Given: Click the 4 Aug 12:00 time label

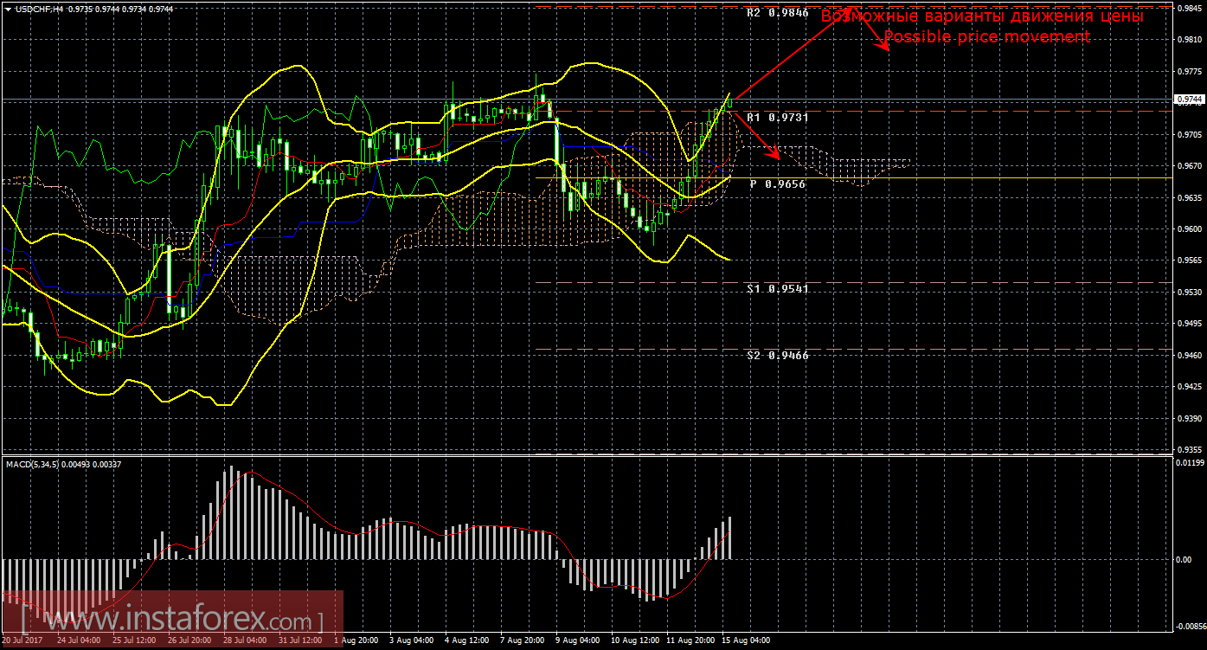Looking at the screenshot, I should [x=466, y=641].
